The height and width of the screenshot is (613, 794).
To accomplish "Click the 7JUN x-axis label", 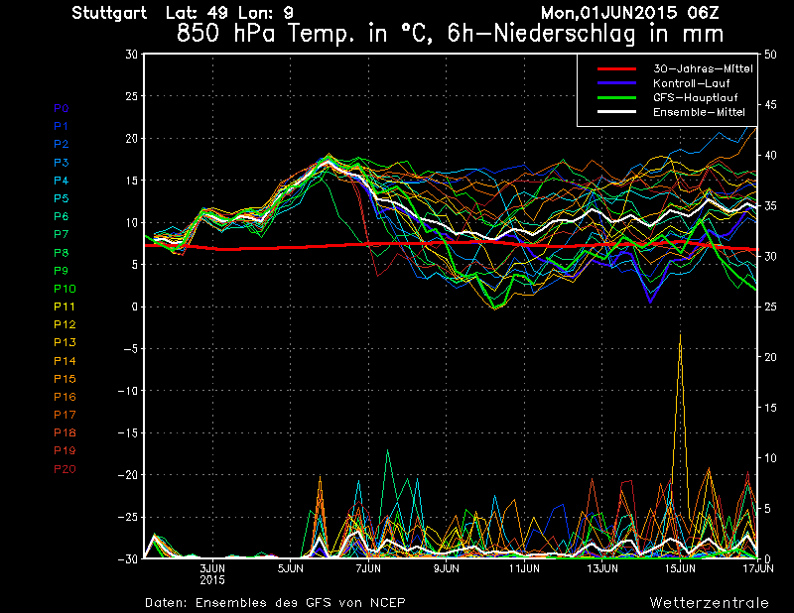I will point(368,569).
